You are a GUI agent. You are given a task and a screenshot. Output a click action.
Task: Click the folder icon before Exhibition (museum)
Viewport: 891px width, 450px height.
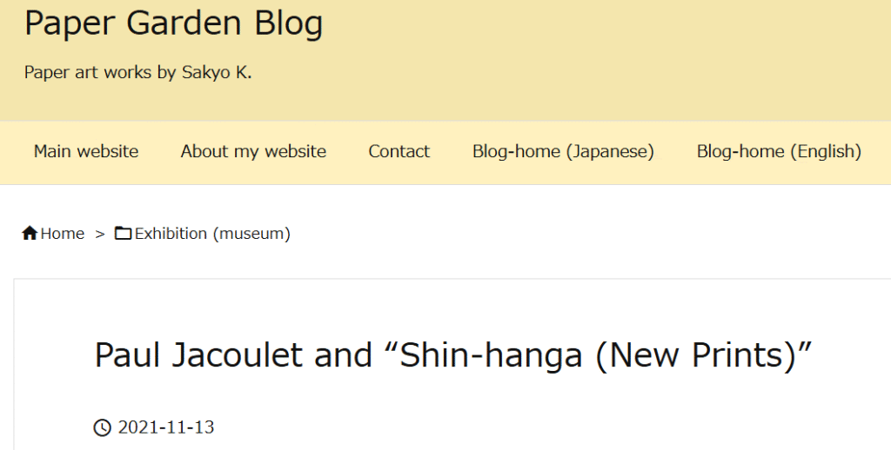point(124,233)
